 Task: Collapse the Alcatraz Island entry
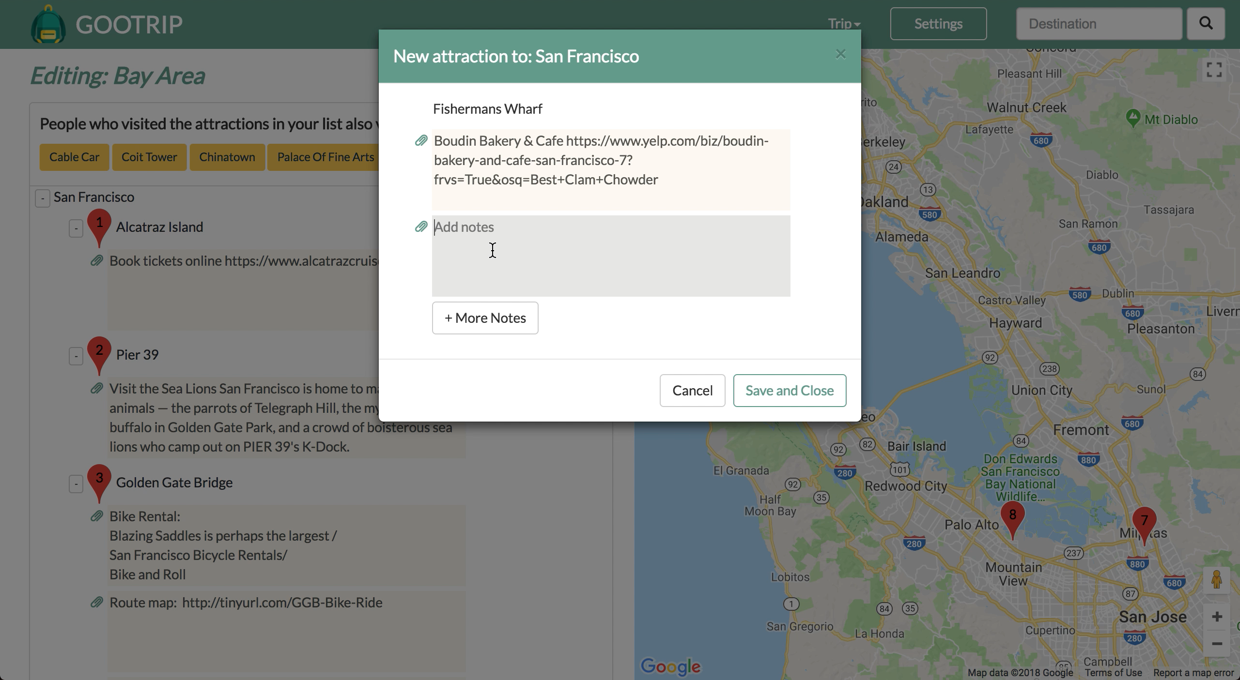coord(76,228)
